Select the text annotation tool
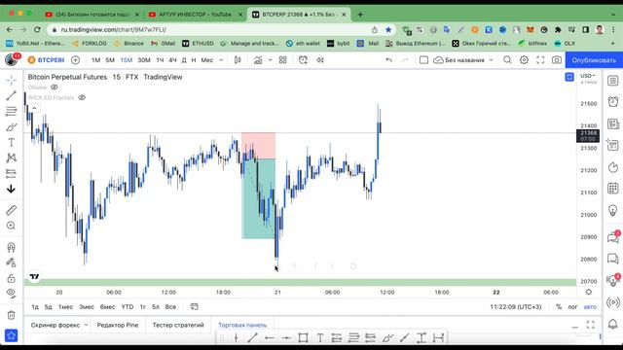Image resolution: width=623 pixels, height=350 pixels. (11, 143)
